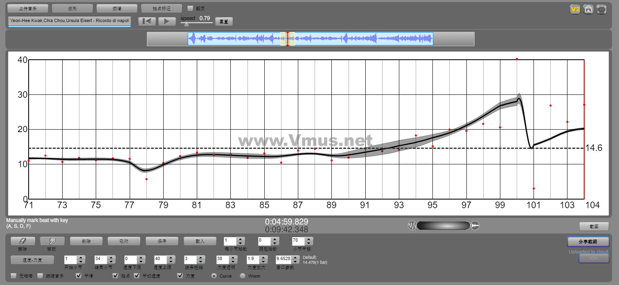Image resolution: width=619 pixels, height=285 pixels.
Task: Click the large waveform icon right of zoom bar
Action: (x=475, y=226)
